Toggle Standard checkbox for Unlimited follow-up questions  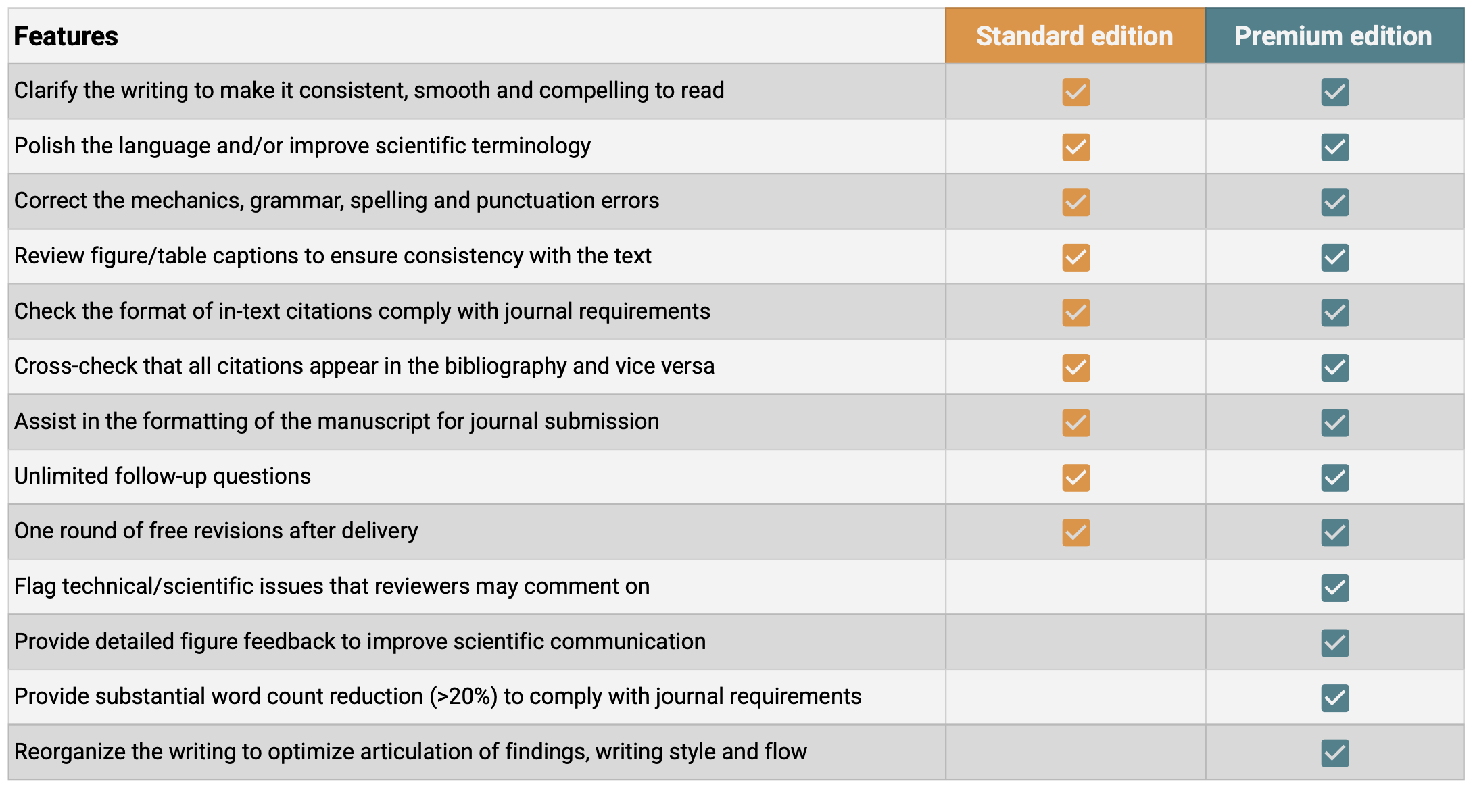coord(1075,478)
